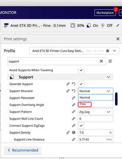Reset the Support Structure setting with the undo arrow
This screenshot has width=122, height=159.
[x=73, y=91]
